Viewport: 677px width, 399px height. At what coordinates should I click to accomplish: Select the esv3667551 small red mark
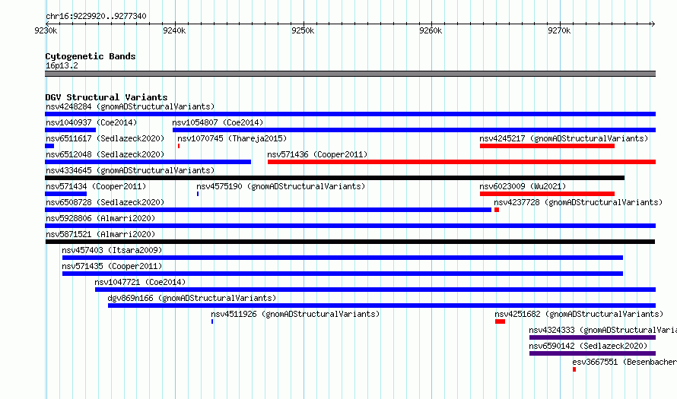(x=574, y=369)
